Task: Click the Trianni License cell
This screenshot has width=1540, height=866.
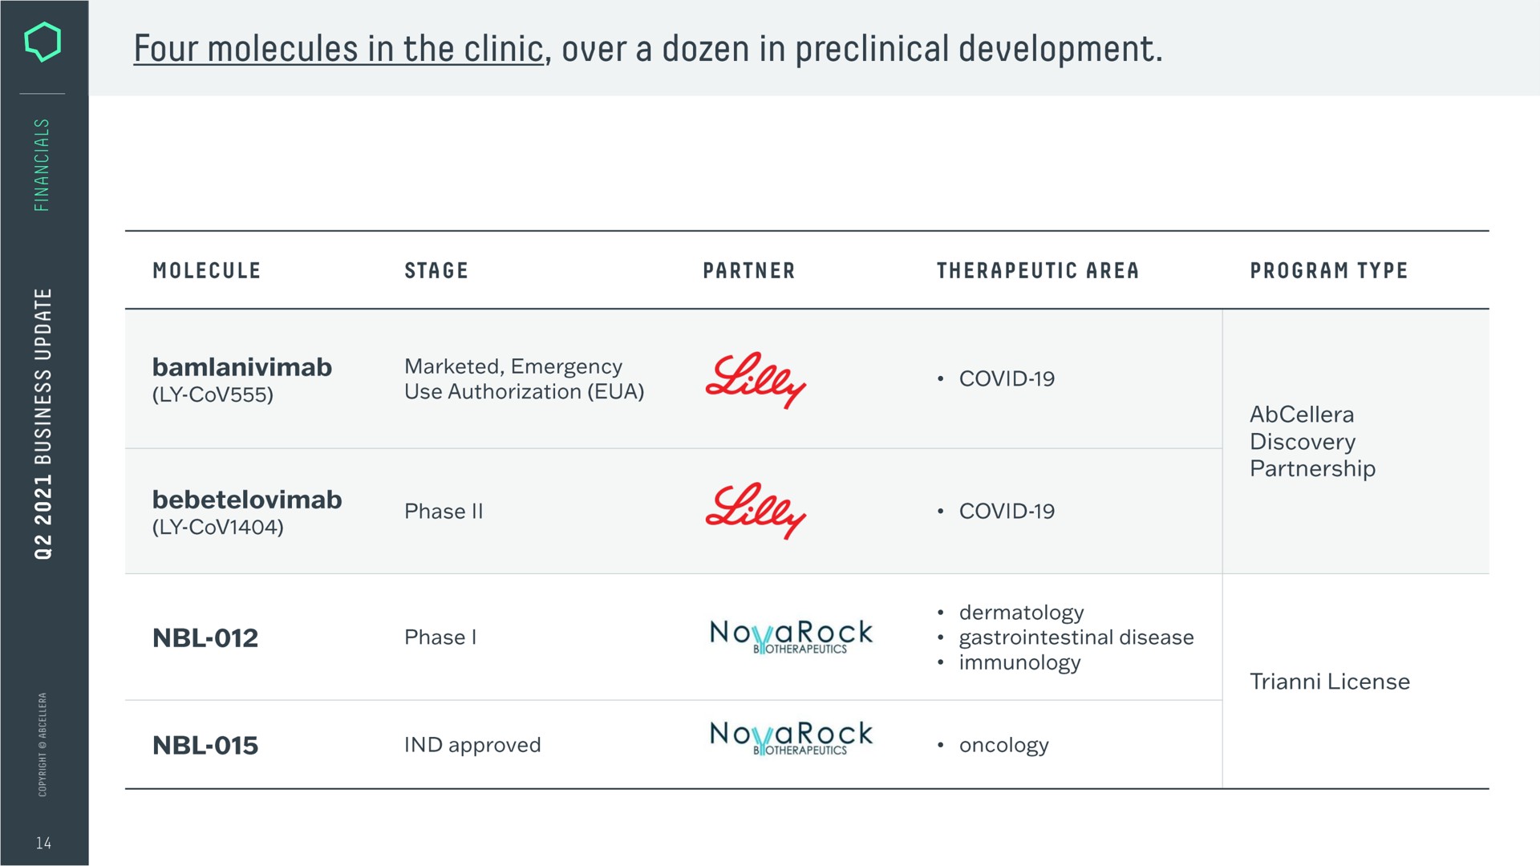Action: (x=1330, y=682)
